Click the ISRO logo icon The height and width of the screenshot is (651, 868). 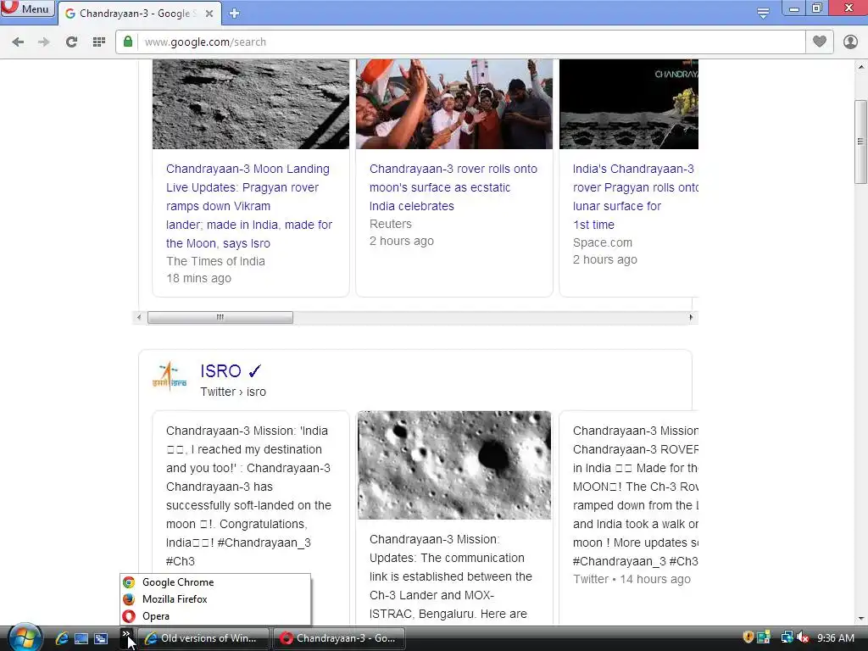pos(170,376)
